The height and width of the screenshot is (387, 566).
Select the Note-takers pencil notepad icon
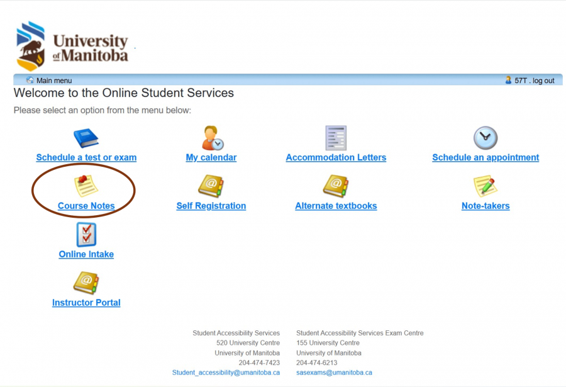[485, 186]
